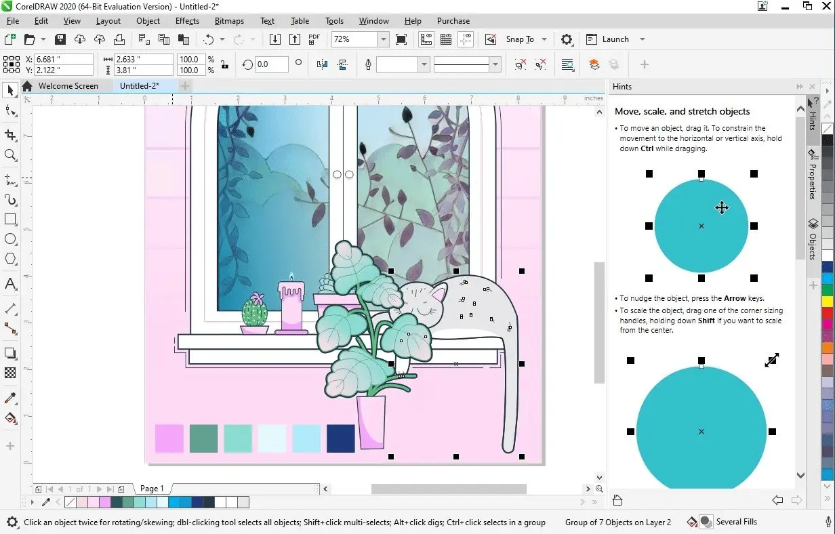Activate the Zoom magnifier tool
The height and width of the screenshot is (534, 835).
coord(10,155)
